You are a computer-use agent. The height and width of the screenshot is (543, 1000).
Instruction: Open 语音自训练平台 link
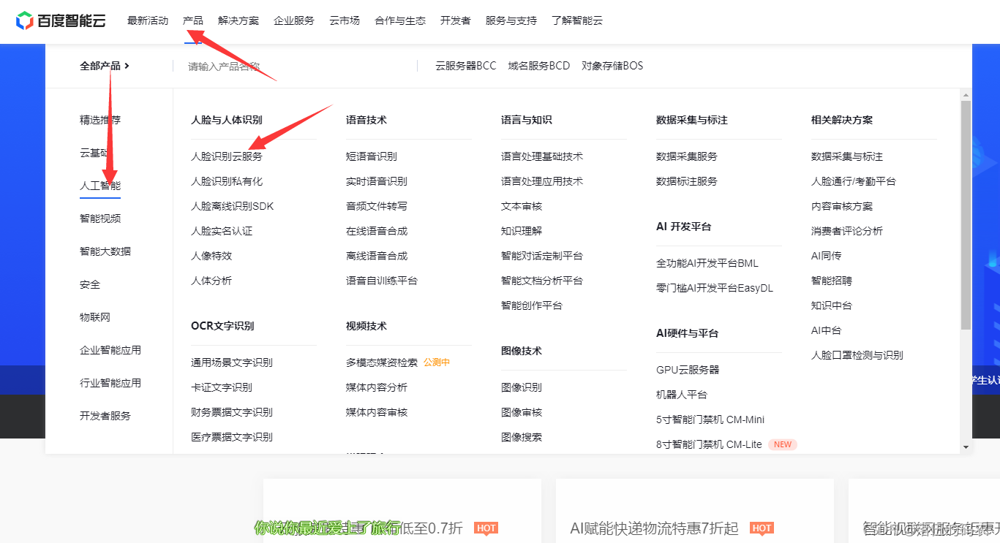click(x=382, y=281)
